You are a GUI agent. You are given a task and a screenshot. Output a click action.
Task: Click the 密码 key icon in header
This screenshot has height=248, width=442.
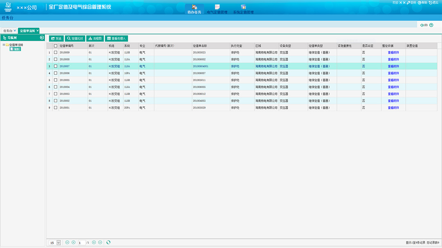408,2
